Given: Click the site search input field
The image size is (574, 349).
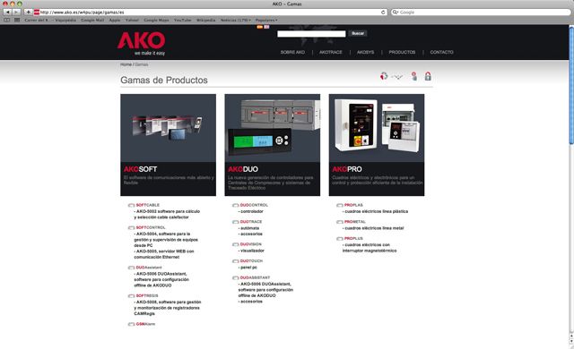Looking at the screenshot, I should click(311, 34).
